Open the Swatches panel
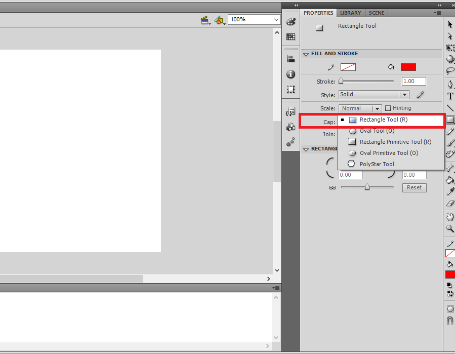This screenshot has height=354, width=455. point(291,36)
